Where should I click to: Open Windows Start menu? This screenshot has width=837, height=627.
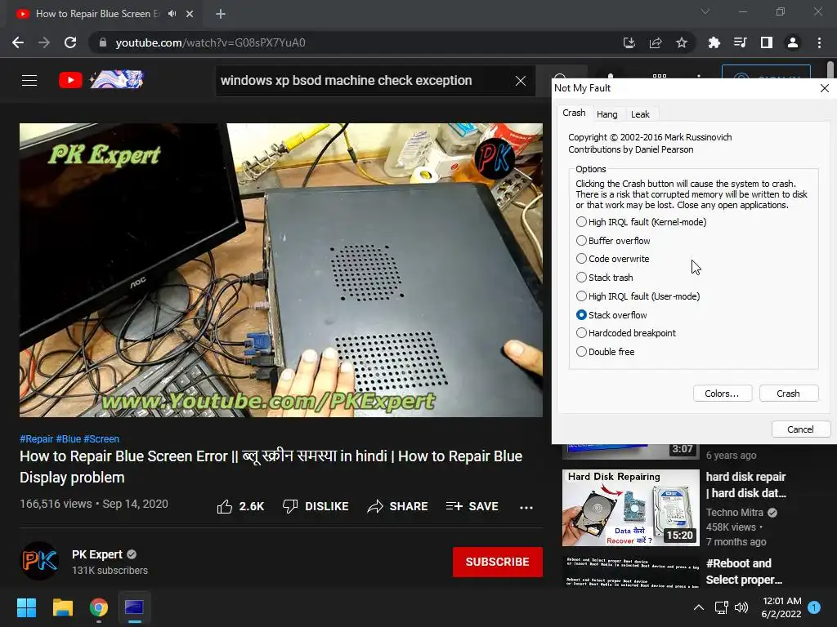point(26,607)
